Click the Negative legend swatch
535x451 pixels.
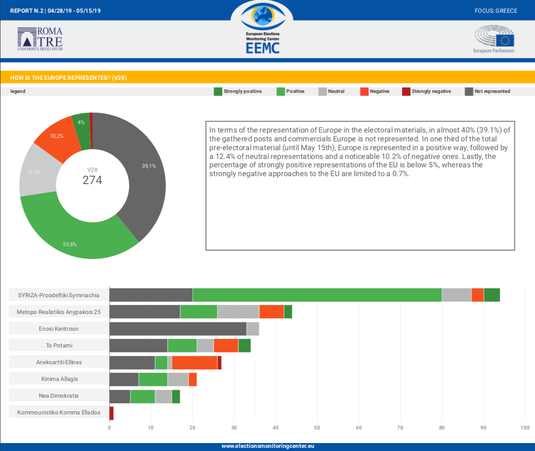point(364,92)
